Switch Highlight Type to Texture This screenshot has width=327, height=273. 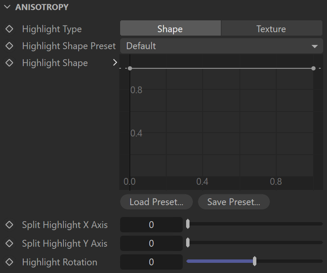[272, 28]
